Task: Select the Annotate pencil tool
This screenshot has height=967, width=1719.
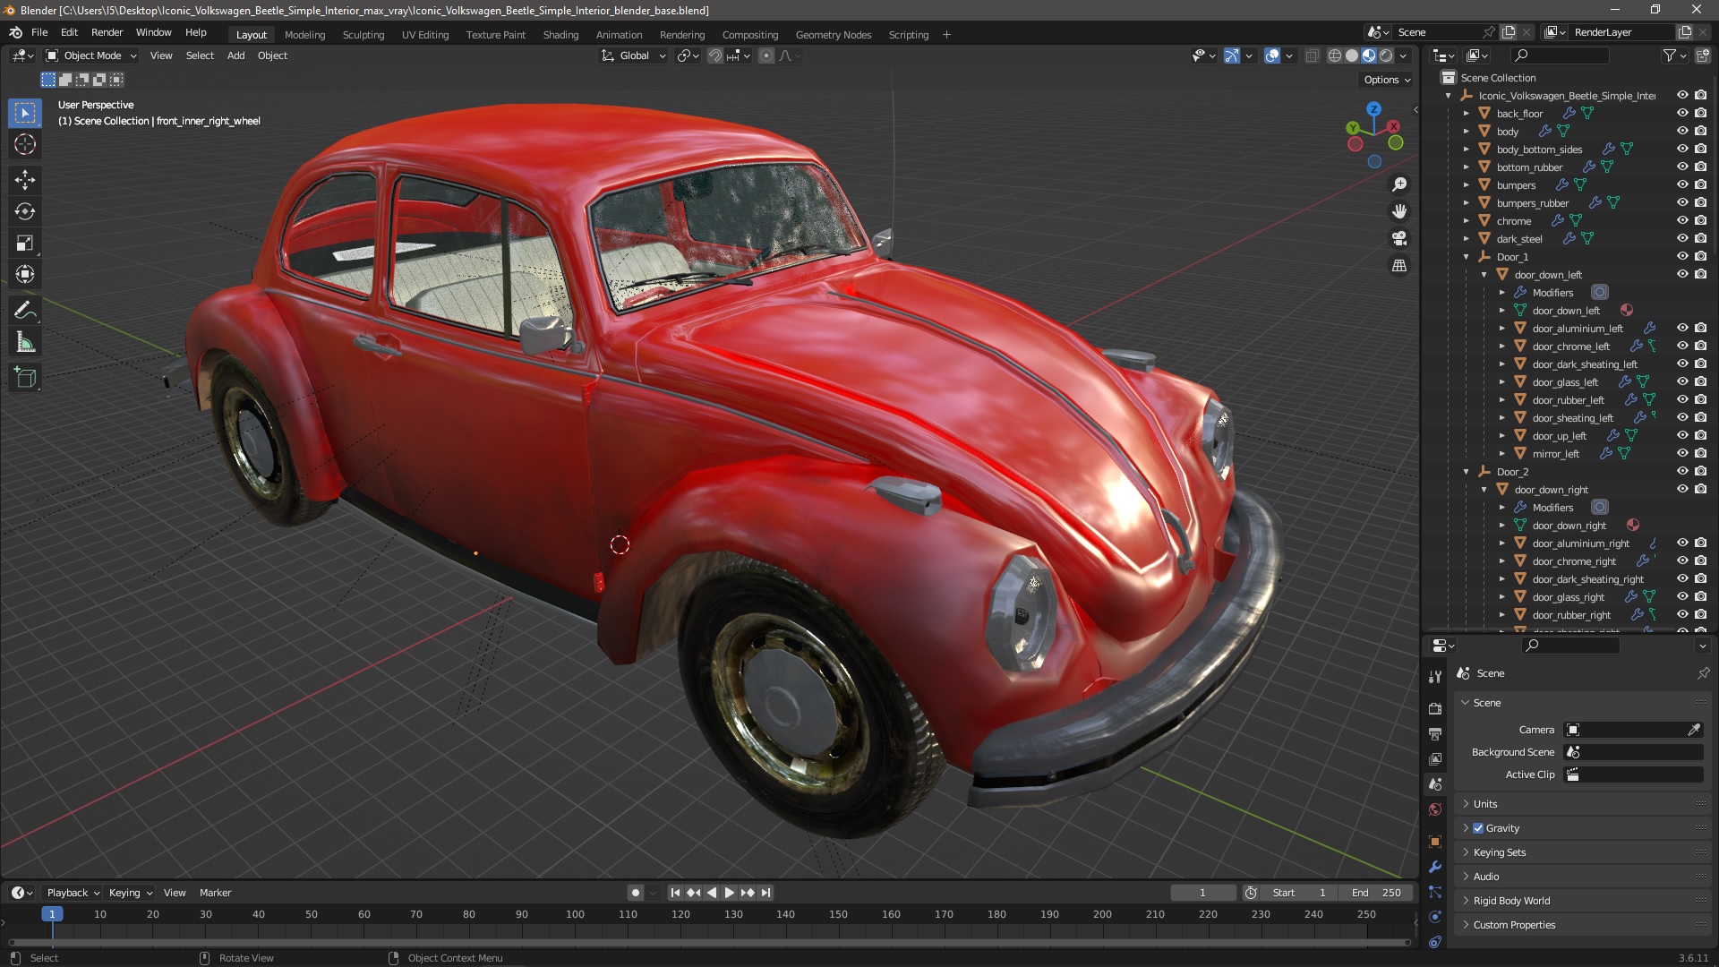Action: 25,311
